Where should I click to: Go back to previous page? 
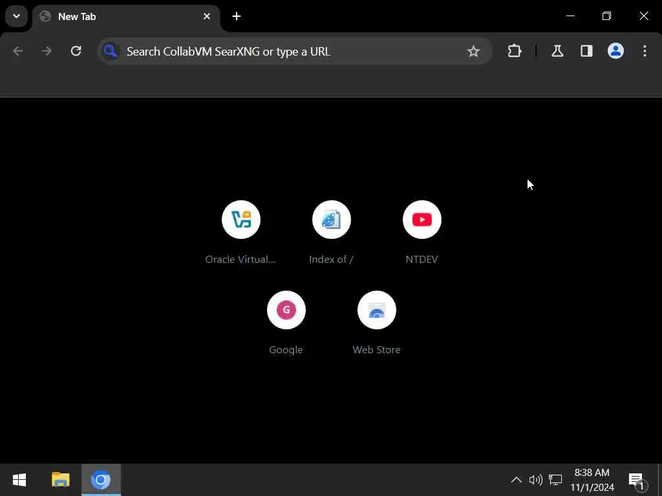tap(17, 51)
